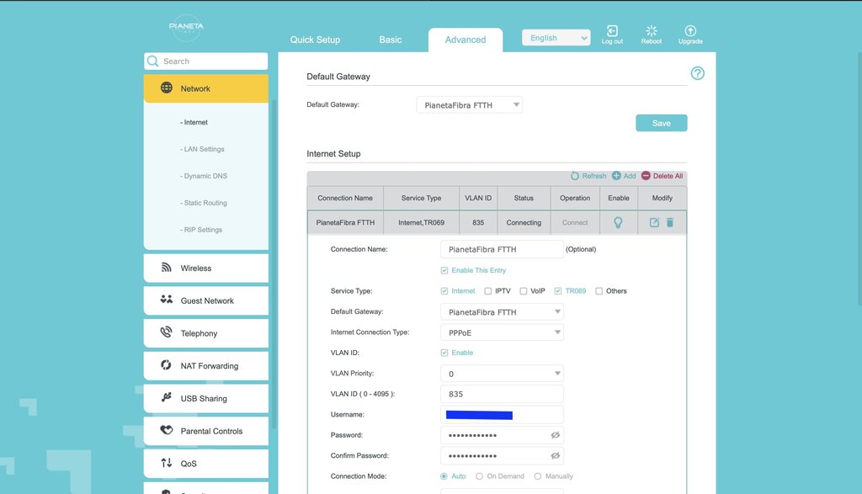Open the Internet Connection Type dropdown

(502, 332)
